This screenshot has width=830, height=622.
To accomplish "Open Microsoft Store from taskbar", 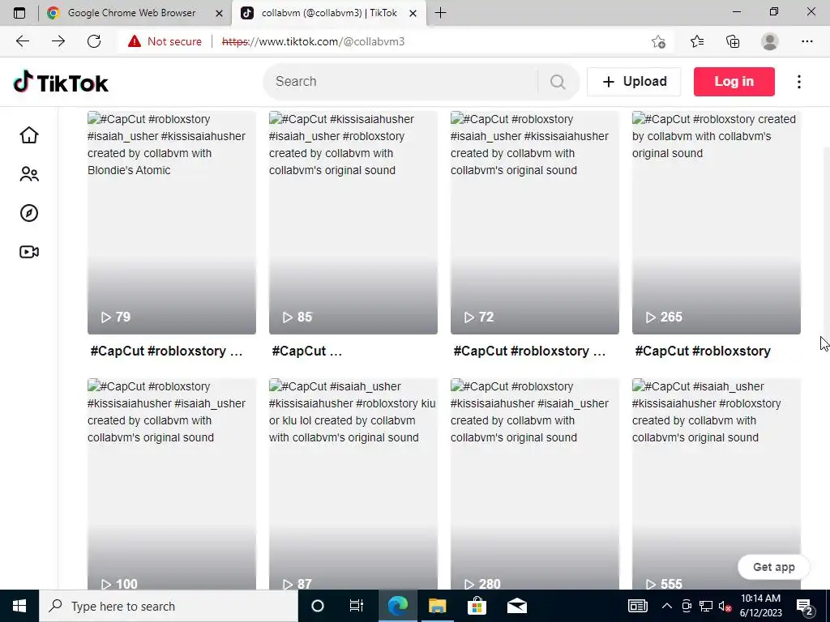I will click(477, 606).
